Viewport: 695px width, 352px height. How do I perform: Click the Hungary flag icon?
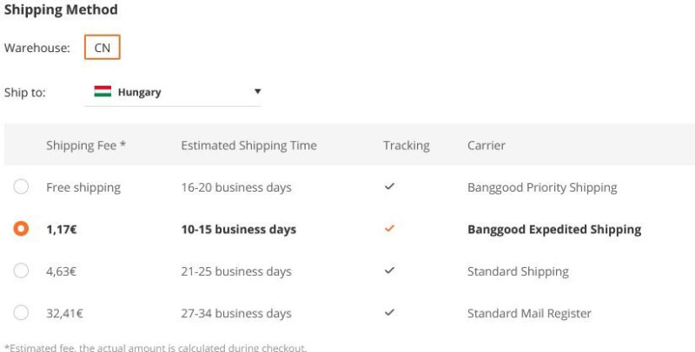coord(103,92)
